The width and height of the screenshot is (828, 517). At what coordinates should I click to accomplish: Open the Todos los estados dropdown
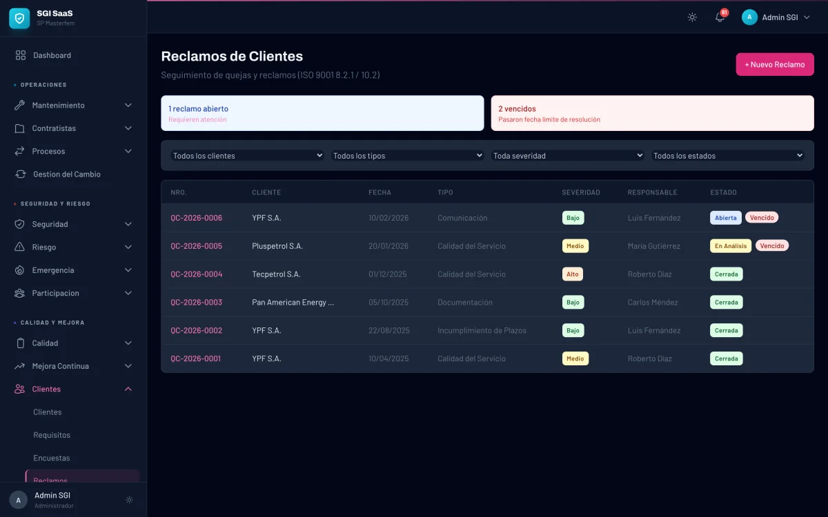[x=728, y=156]
